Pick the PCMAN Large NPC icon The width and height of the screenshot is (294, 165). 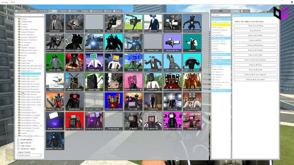[x=94, y=62]
